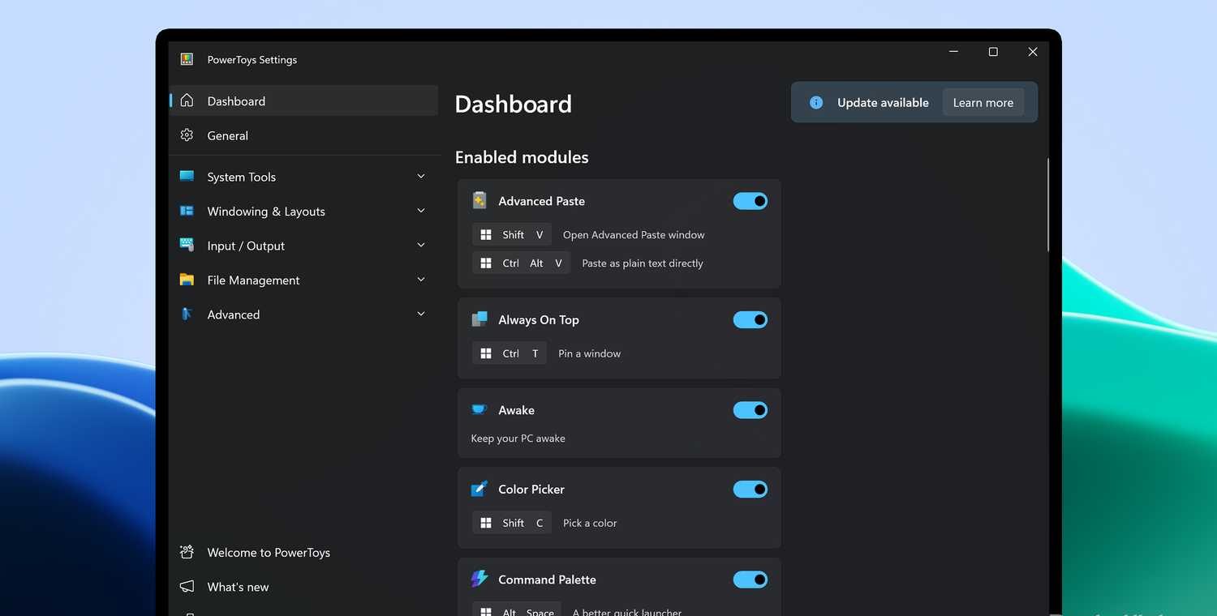Click the Color Picker module icon
Image resolution: width=1217 pixels, height=616 pixels.
click(479, 489)
